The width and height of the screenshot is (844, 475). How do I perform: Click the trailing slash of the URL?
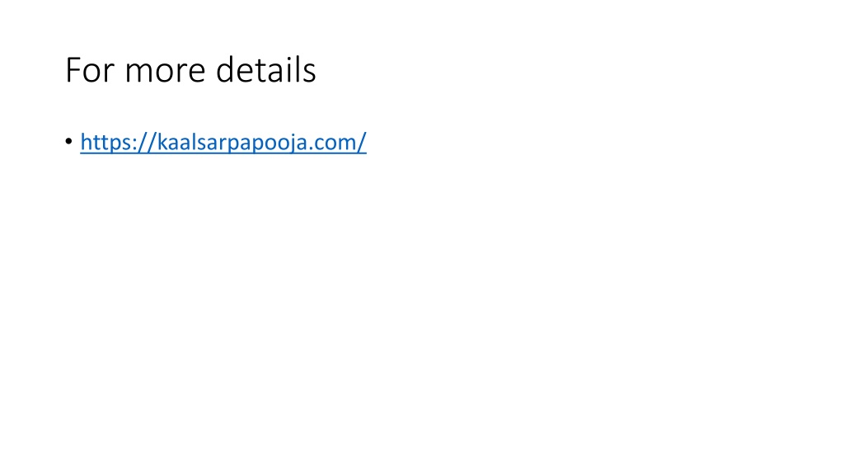[x=363, y=142]
